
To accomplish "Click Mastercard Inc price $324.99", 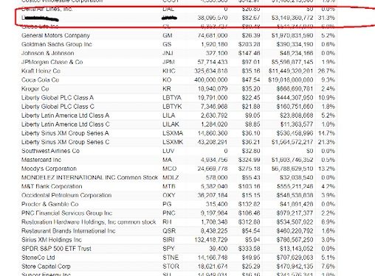I will pos(249,160).
